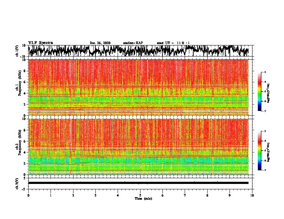Click inside the ch.1 frequency spectrogram
Screen dimensions: 284x219
pos(138,87)
